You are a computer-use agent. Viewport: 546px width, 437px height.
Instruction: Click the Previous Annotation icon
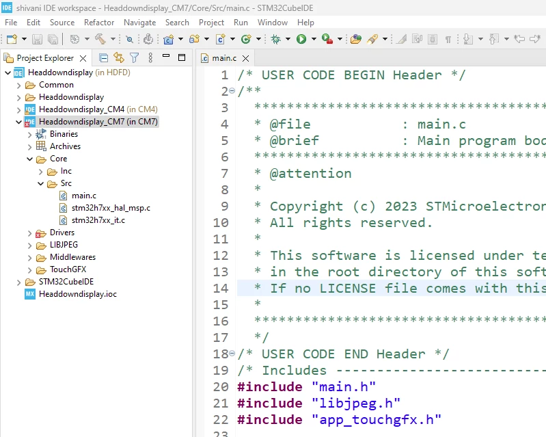pyautogui.click(x=494, y=39)
